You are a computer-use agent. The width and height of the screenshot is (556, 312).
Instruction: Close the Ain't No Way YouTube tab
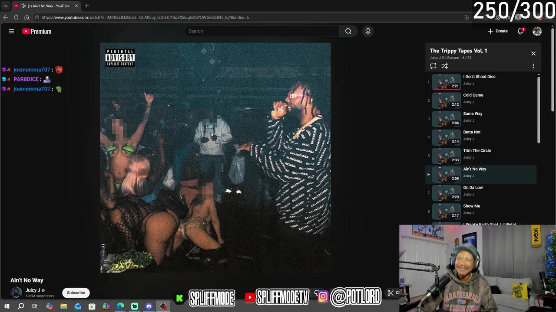click(x=76, y=6)
